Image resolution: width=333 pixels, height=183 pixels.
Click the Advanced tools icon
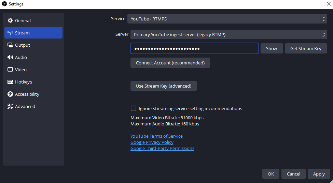[x=10, y=107]
